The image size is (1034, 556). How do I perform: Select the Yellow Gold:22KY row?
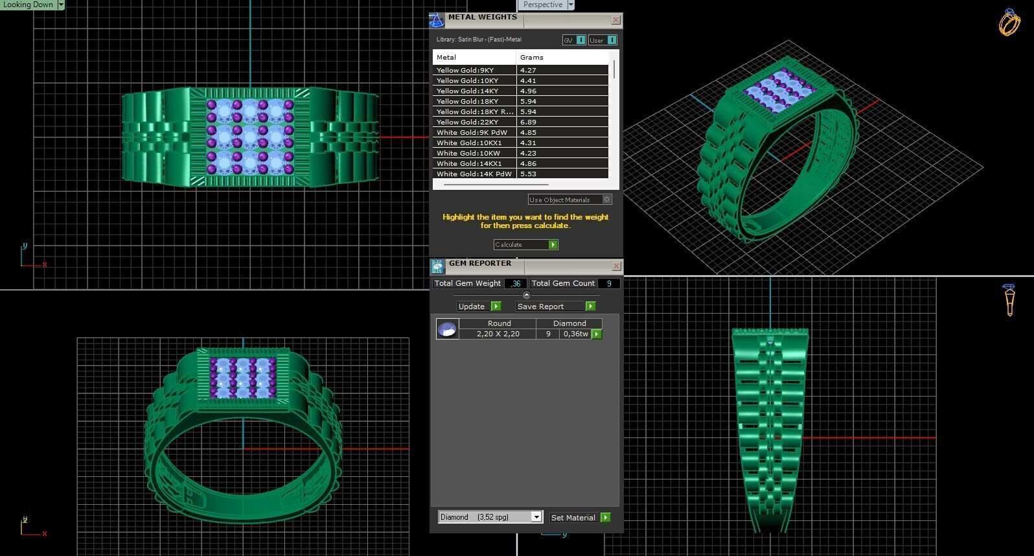521,122
